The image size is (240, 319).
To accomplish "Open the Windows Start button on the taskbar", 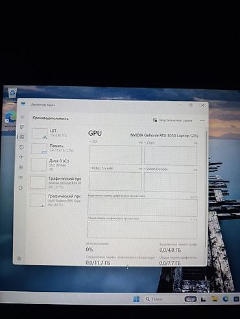I will pyautogui.click(x=136, y=299).
